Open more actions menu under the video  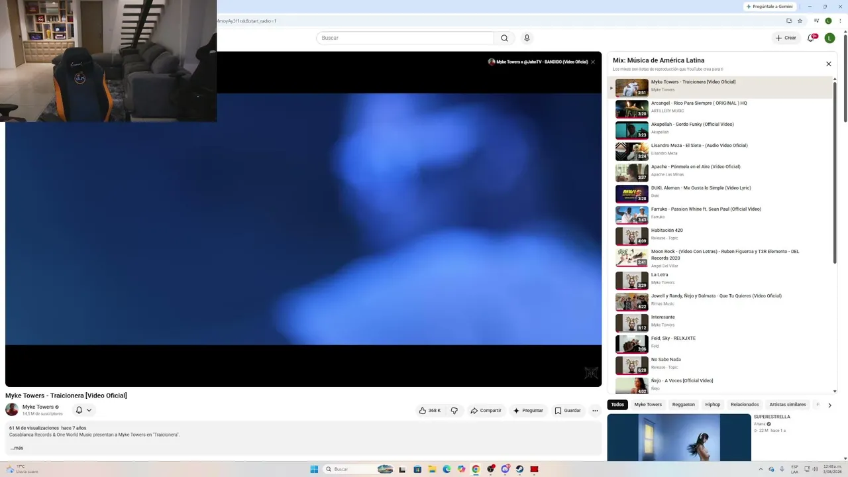coord(595,411)
